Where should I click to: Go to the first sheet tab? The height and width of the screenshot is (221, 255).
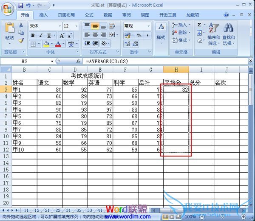click(x=3, y=210)
